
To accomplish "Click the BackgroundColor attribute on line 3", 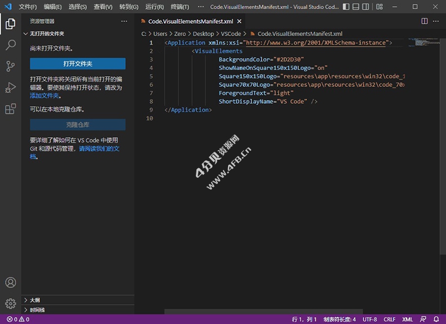I will point(244,59).
